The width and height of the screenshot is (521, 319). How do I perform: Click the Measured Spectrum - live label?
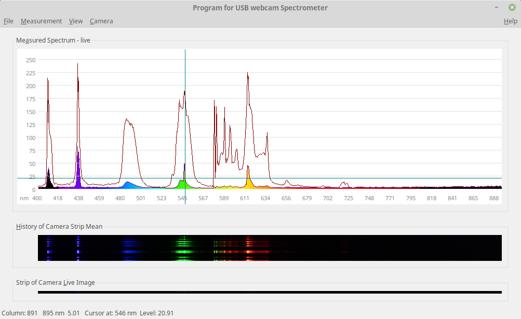click(53, 40)
